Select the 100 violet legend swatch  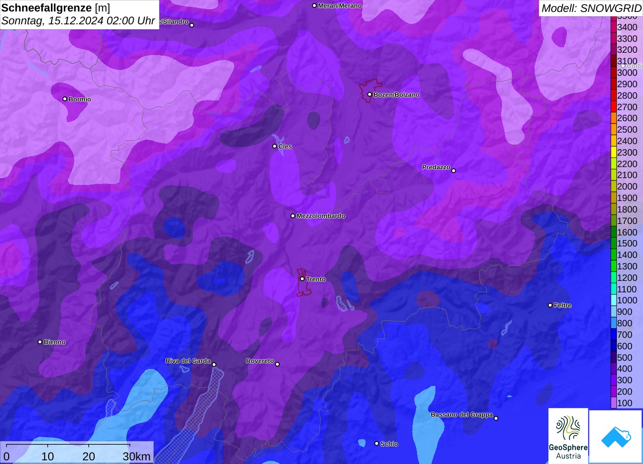614,403
